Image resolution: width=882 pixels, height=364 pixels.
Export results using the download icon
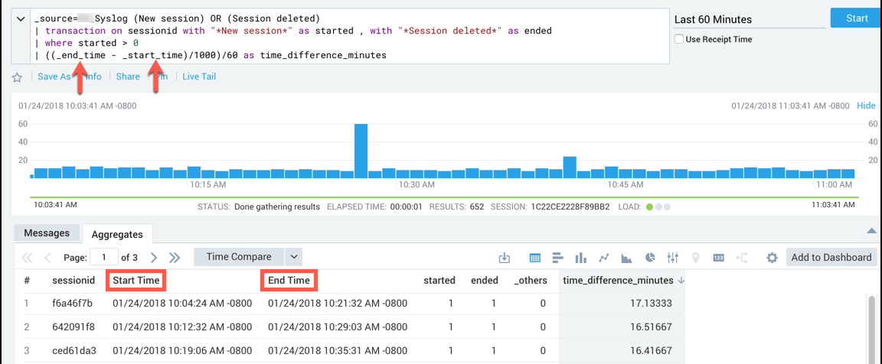point(504,258)
